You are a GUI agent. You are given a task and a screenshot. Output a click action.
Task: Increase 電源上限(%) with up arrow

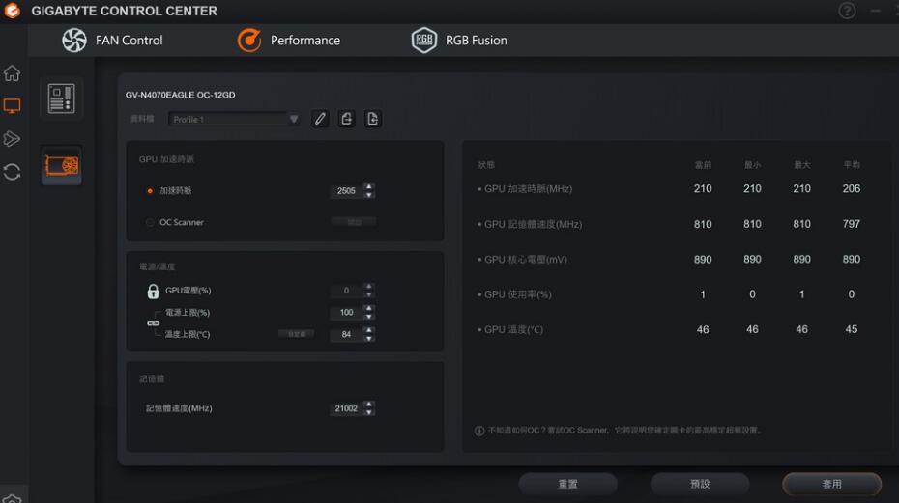point(369,308)
